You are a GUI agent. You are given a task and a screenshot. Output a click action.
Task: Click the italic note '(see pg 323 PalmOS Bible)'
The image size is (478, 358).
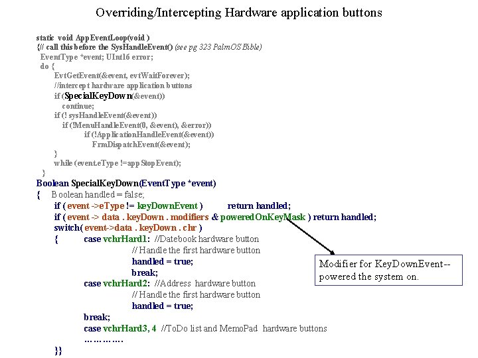pyautogui.click(x=218, y=47)
